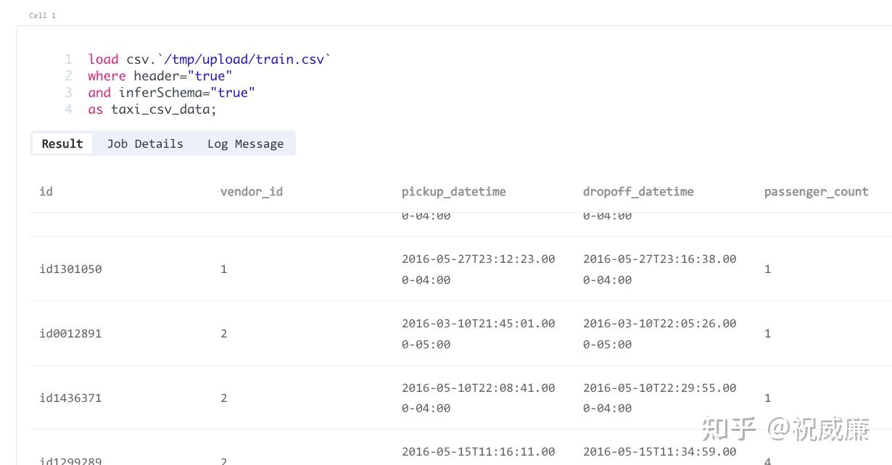
Task: Click pickup time 2016-05-10T22:08:41
Action: (479, 398)
